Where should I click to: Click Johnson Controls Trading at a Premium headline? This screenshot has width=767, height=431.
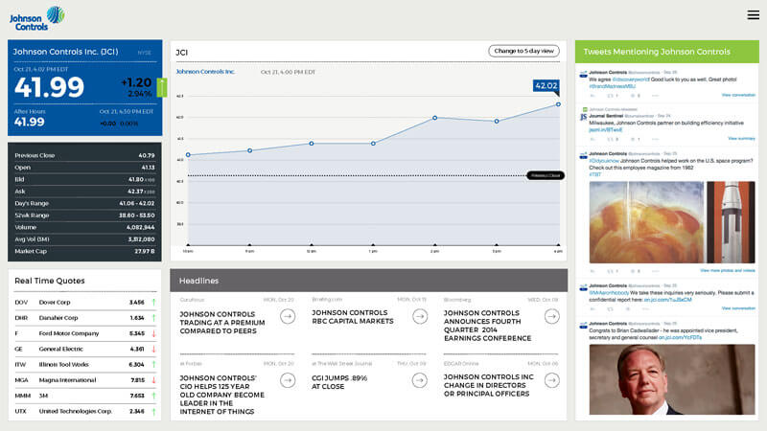tap(222, 323)
